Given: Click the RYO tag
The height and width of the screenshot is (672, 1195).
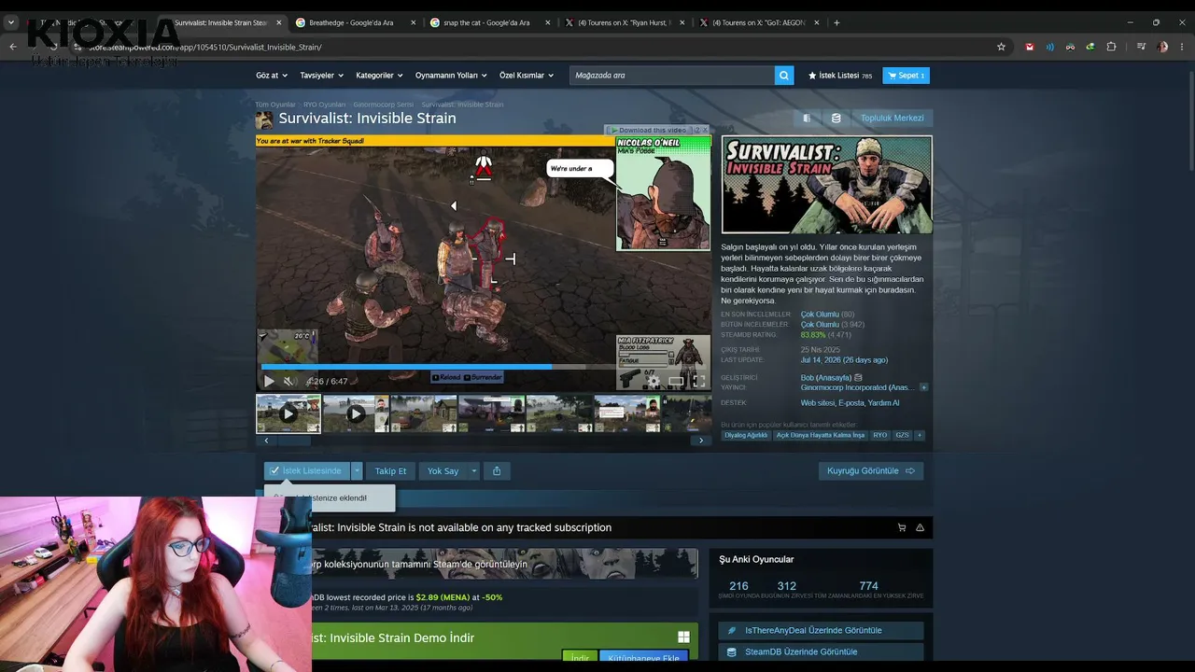Looking at the screenshot, I should pyautogui.click(x=880, y=435).
